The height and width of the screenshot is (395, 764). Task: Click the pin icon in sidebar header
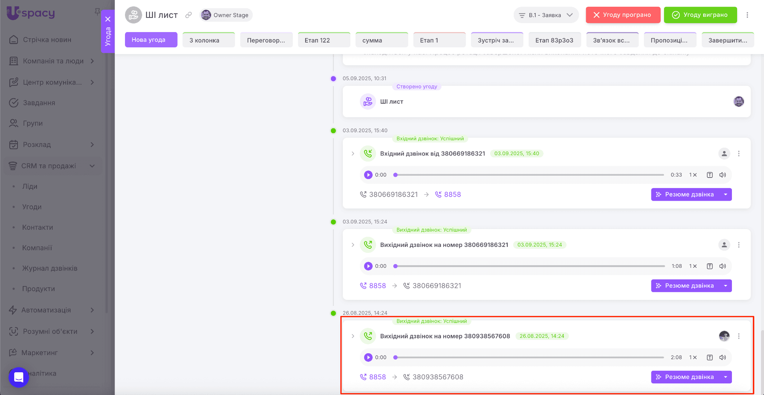(97, 12)
